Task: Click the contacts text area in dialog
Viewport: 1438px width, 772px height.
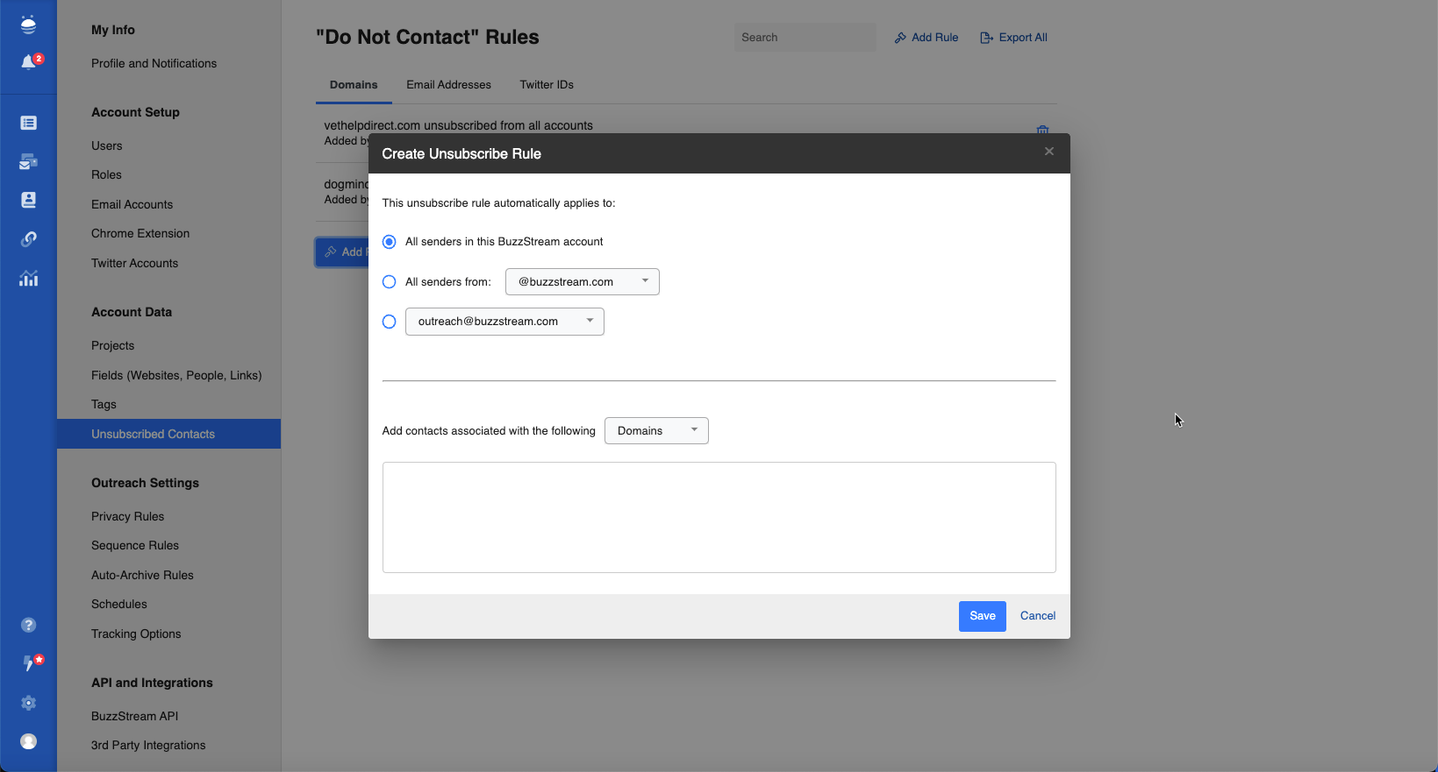Action: 719,517
